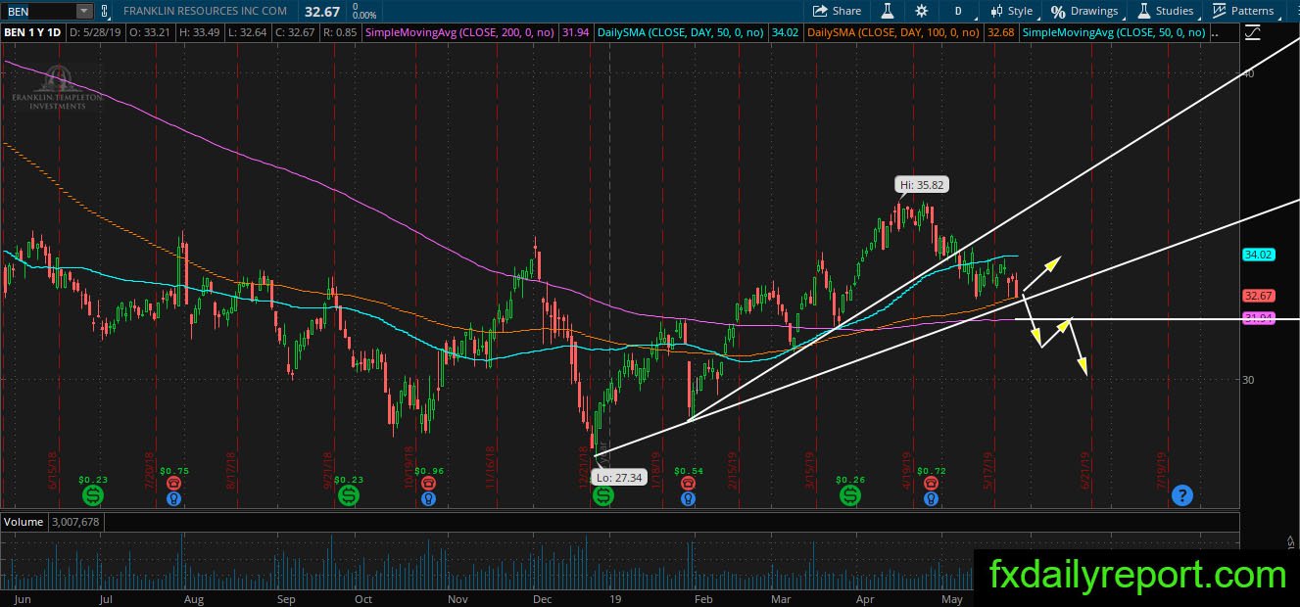Click the $0.54 earnings phone icon
The image size is (1300, 607).
pos(689,484)
